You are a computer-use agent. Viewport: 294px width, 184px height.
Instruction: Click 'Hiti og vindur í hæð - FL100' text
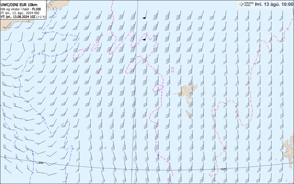pos(21,9)
